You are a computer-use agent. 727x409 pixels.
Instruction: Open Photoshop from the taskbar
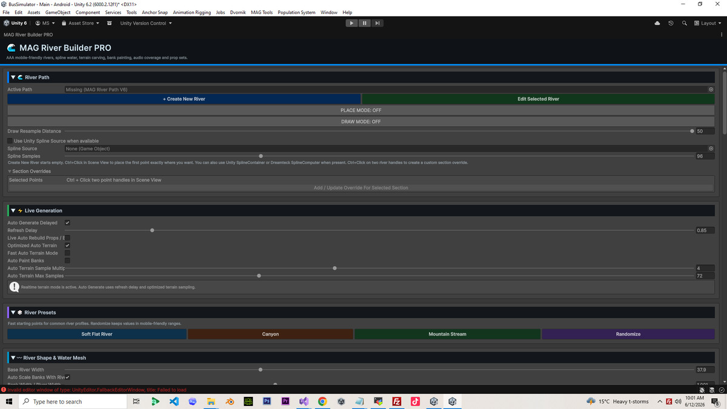[x=267, y=401]
